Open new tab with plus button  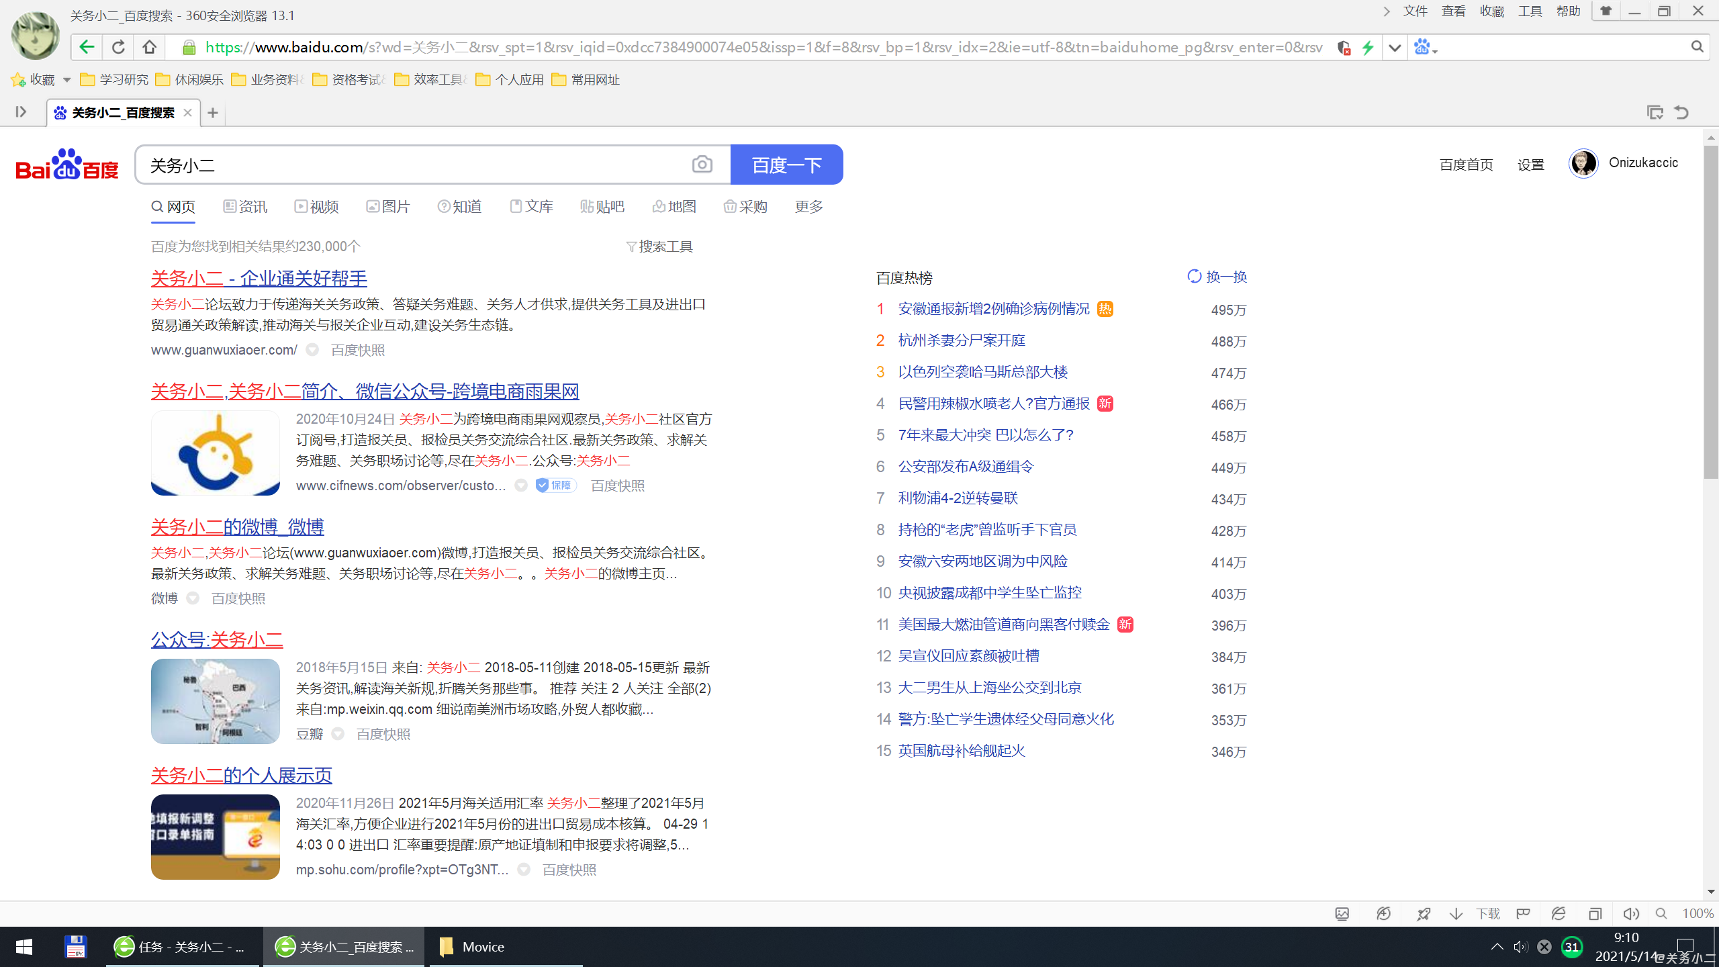[213, 113]
